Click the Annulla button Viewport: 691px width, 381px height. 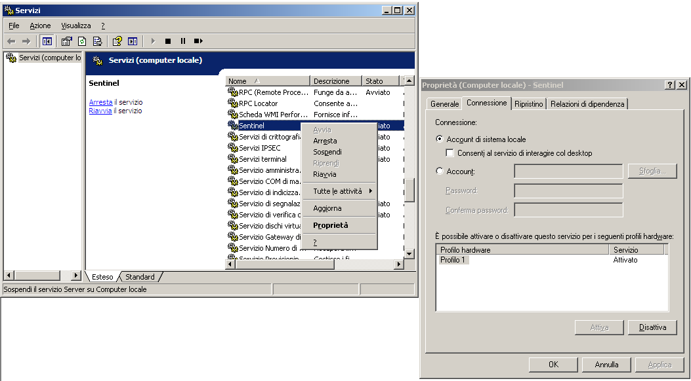[606, 364]
